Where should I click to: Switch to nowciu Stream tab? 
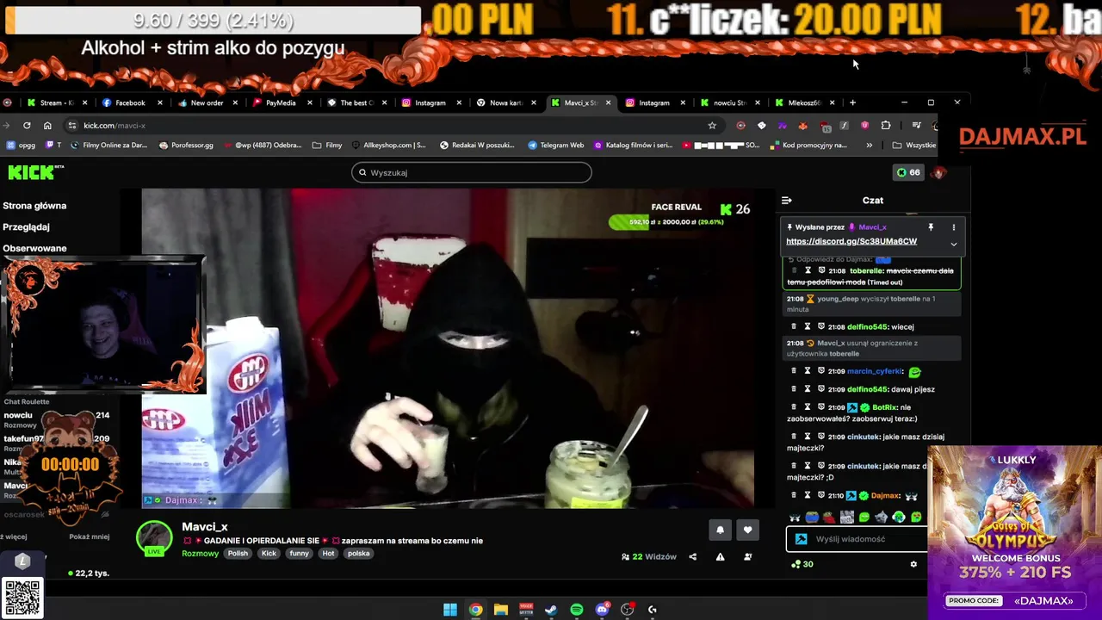[x=728, y=102]
